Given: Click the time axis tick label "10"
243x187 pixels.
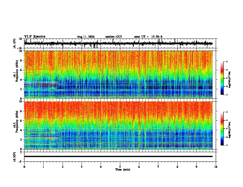Looking at the screenshot, I should (x=216, y=167).
